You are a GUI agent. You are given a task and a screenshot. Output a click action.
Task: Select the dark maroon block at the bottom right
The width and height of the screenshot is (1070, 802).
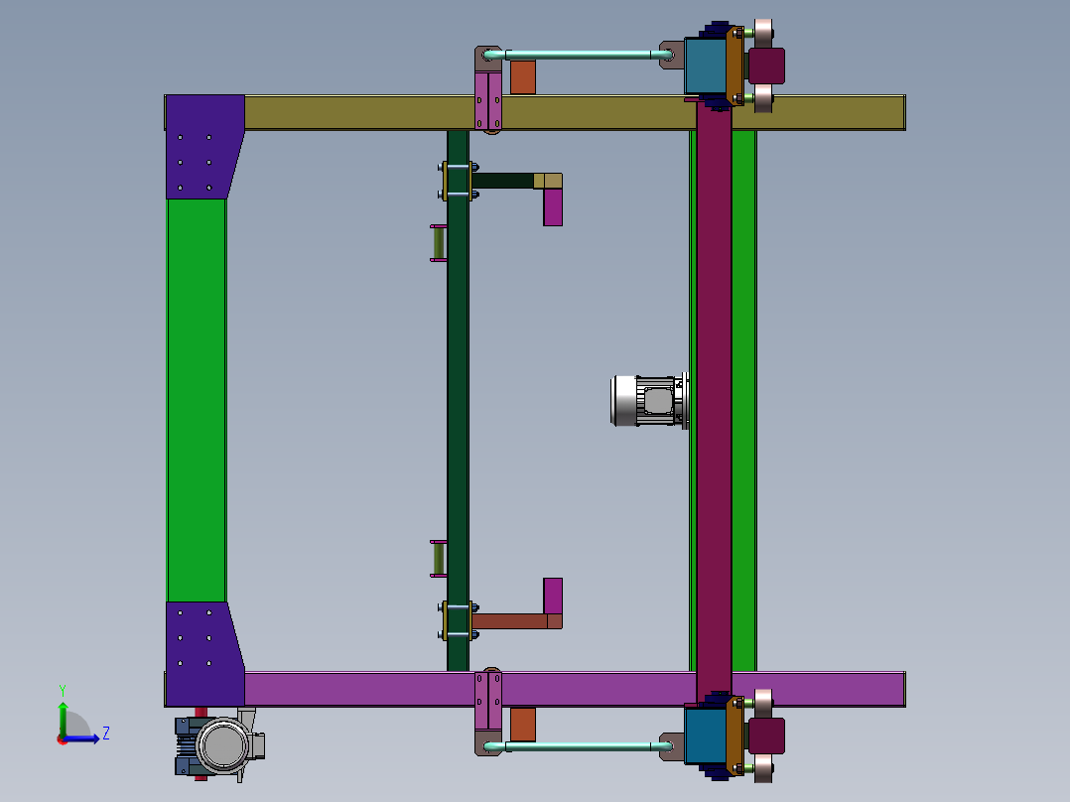[x=766, y=735]
